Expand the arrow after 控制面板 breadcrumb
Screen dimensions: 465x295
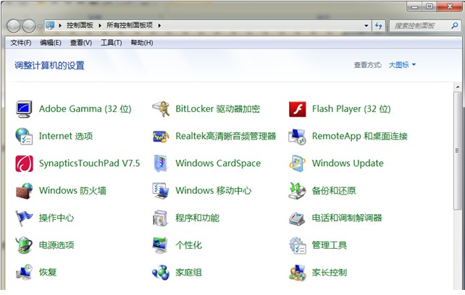(100, 26)
